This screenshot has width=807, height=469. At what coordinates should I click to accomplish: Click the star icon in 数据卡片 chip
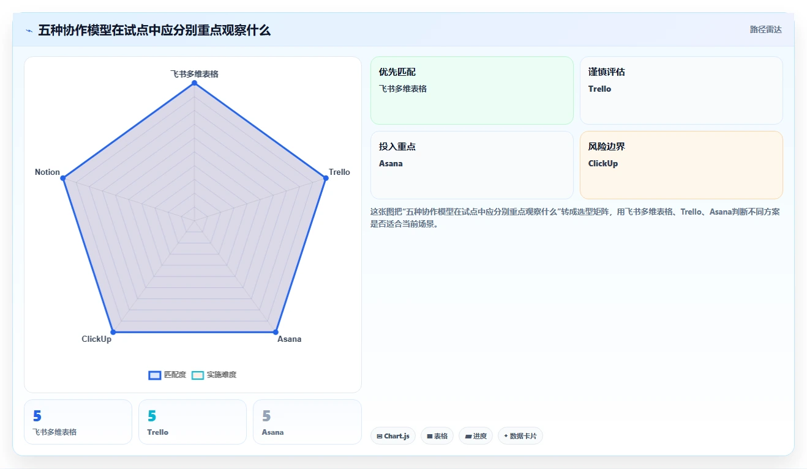(x=506, y=436)
